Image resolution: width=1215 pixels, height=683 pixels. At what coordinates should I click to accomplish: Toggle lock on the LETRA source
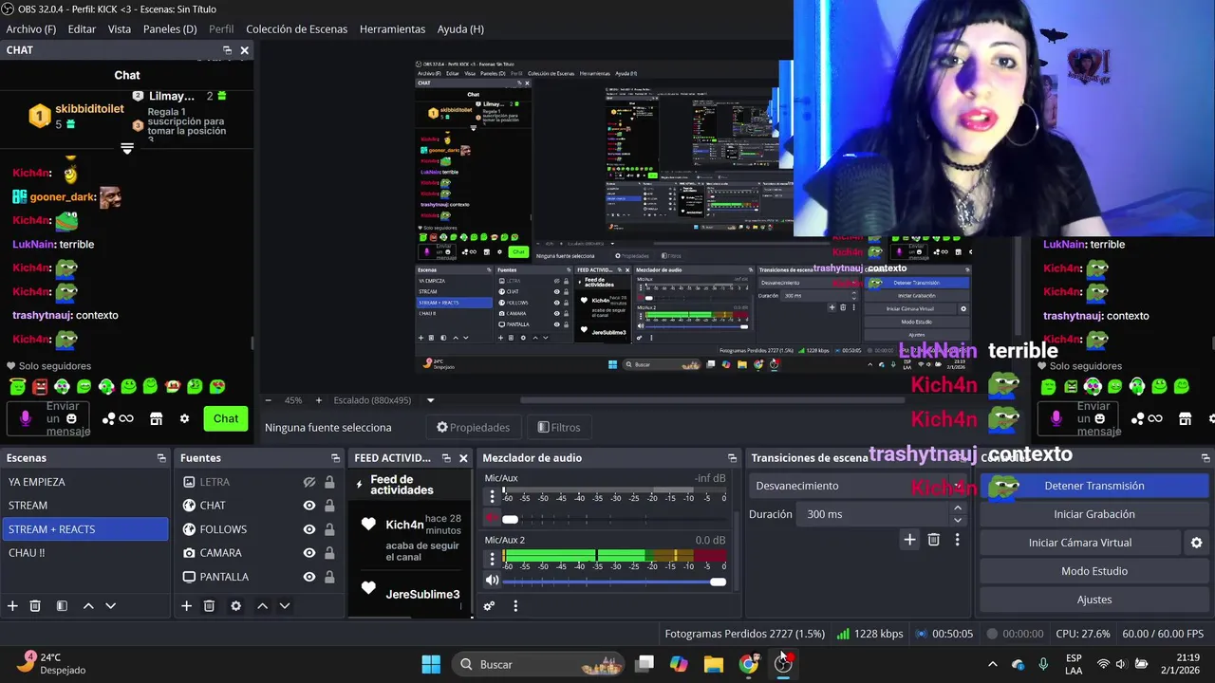pyautogui.click(x=329, y=482)
